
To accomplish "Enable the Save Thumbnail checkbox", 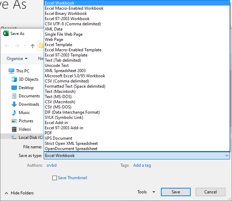I will (54, 178).
